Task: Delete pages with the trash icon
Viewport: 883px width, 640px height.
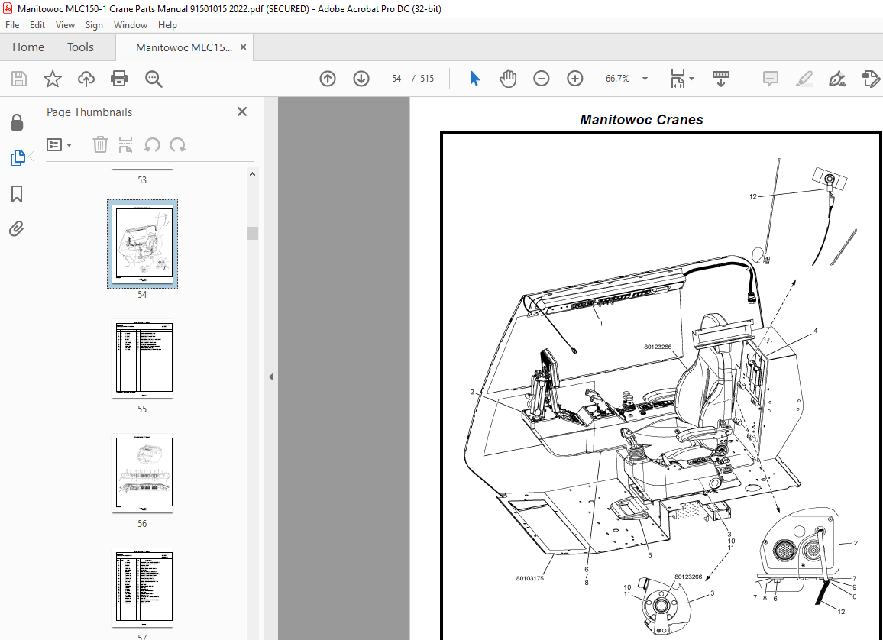Action: pyautogui.click(x=100, y=144)
